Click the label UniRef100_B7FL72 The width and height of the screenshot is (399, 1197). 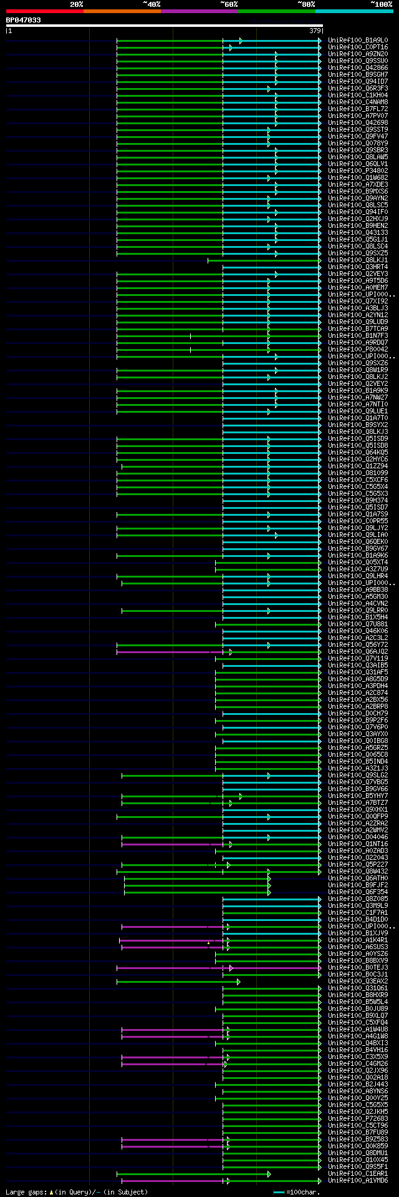tap(358, 109)
